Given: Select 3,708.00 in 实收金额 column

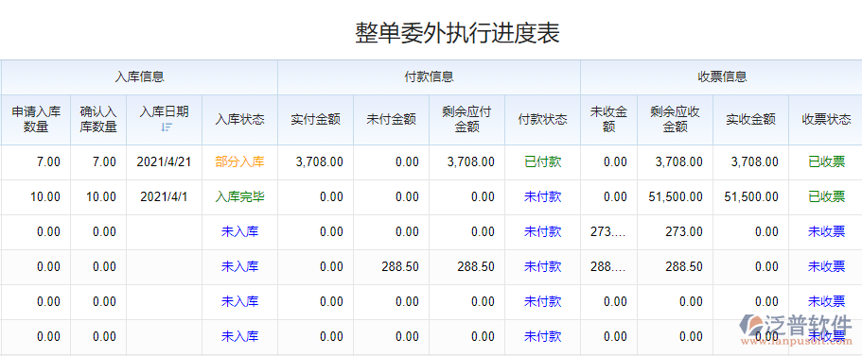Looking at the screenshot, I should 755,161.
